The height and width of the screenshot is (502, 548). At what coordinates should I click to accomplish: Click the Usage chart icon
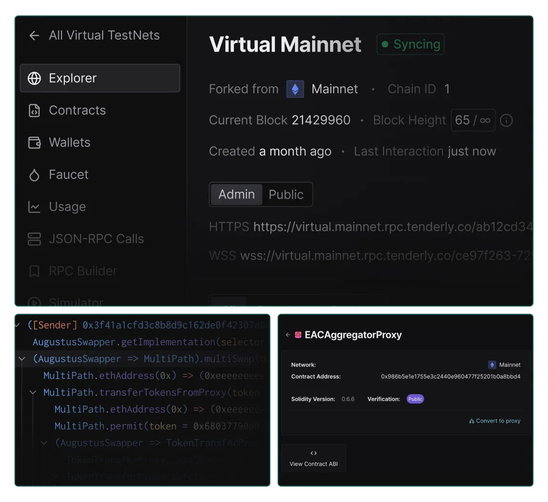[34, 207]
